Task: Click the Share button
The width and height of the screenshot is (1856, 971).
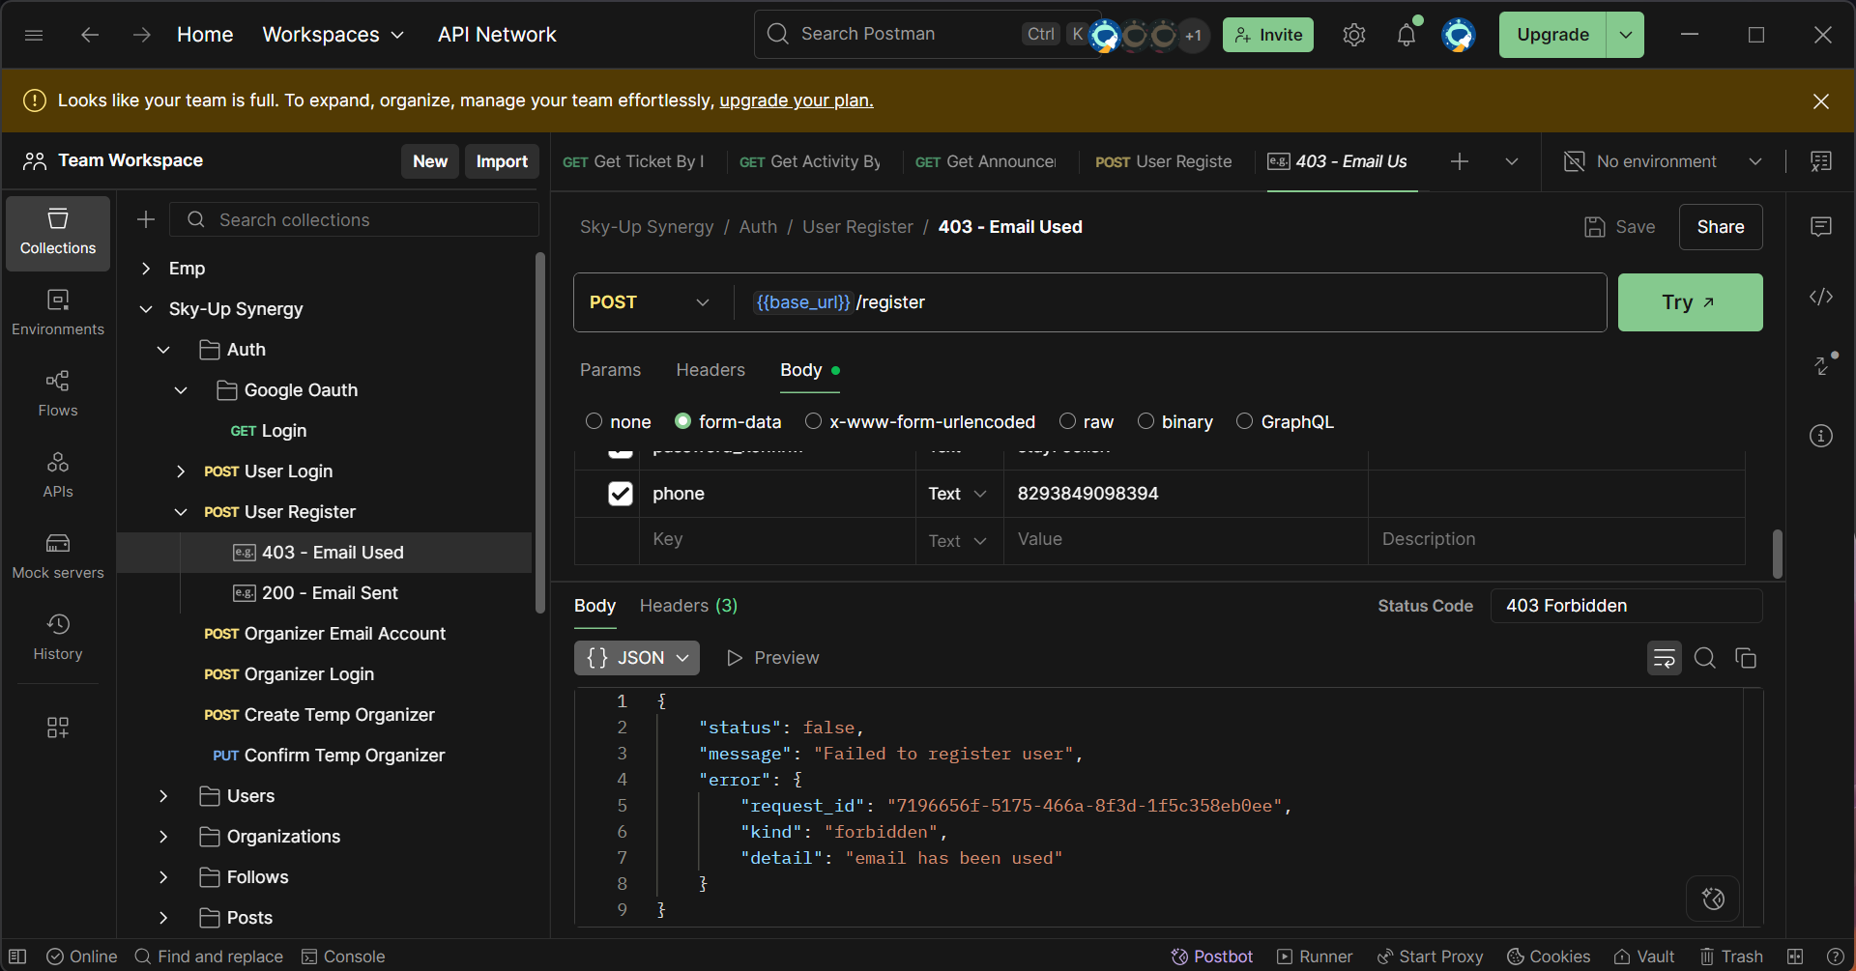Action: pyautogui.click(x=1721, y=227)
